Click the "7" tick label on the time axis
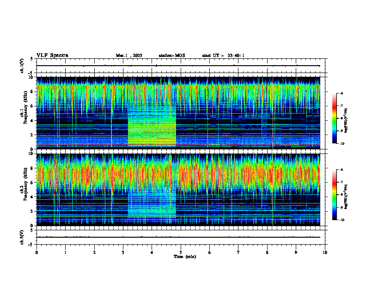 point(238,252)
